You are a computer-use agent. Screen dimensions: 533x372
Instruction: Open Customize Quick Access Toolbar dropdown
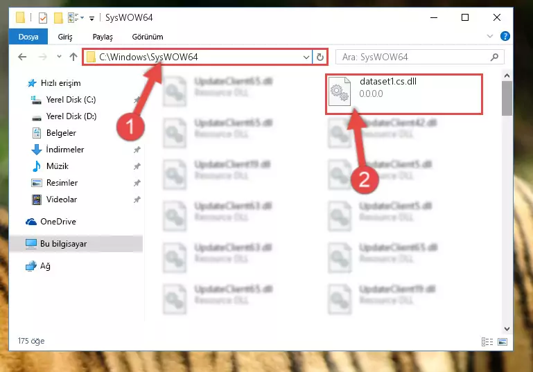[91, 18]
